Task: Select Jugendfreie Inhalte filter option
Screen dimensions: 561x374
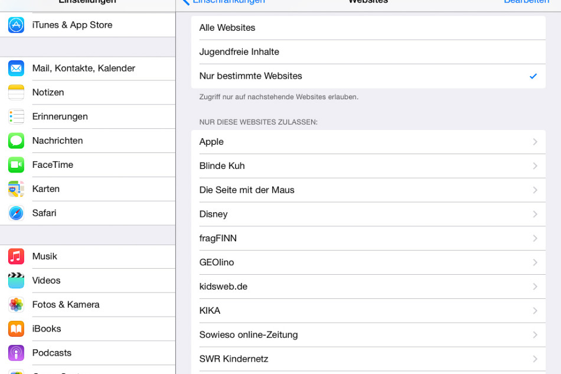Action: pos(368,52)
